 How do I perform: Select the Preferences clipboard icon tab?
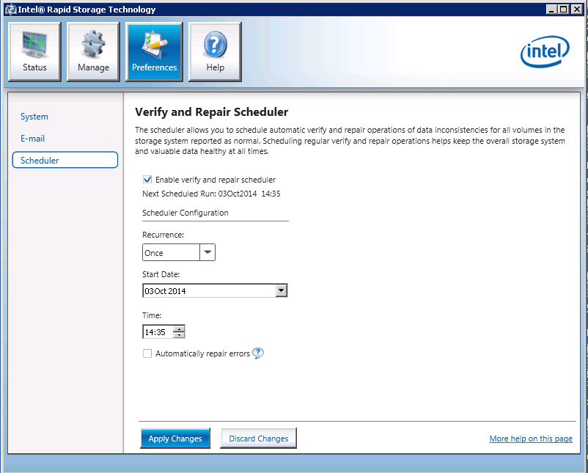click(x=154, y=51)
